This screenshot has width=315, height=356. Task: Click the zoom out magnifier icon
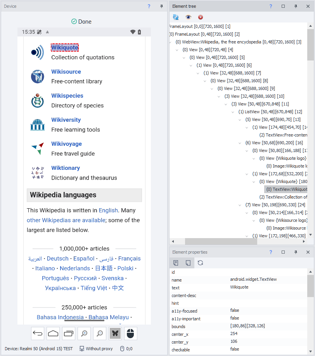[x=100, y=333]
